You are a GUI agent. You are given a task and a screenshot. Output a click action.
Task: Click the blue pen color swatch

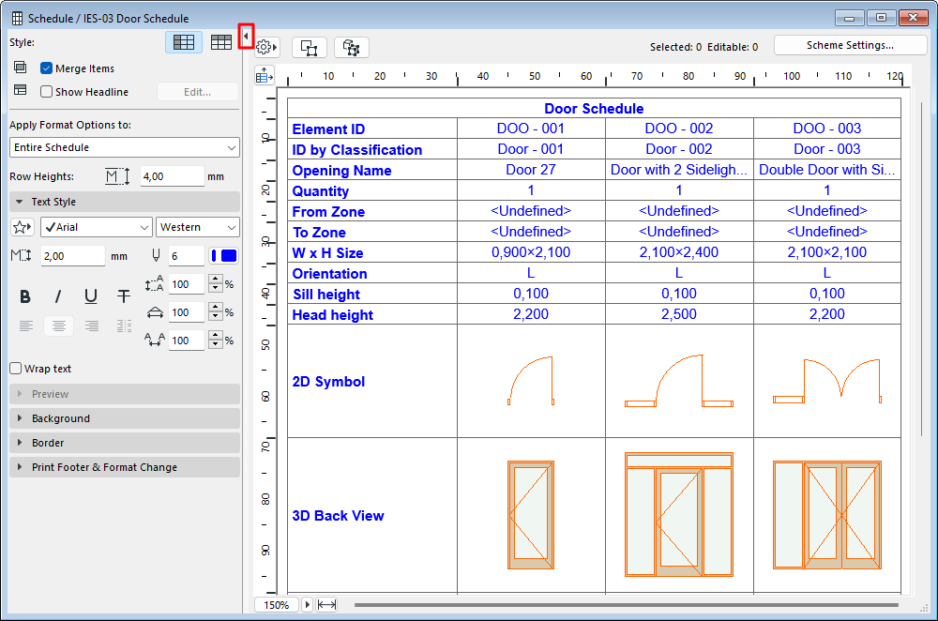point(225,256)
